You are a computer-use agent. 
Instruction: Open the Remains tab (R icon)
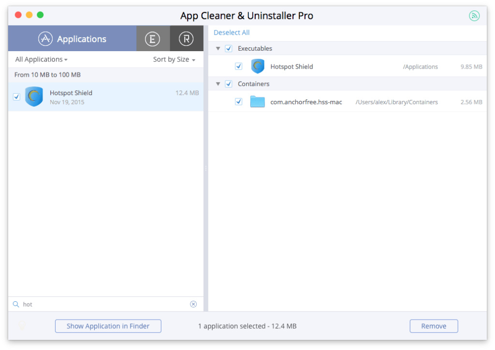coord(187,39)
